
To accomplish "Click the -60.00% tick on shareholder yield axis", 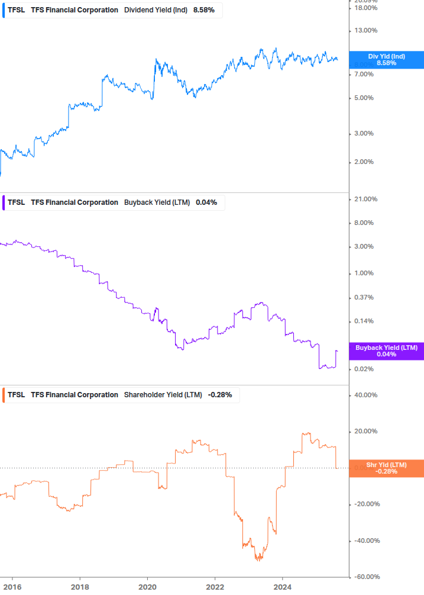I will click(367, 577).
